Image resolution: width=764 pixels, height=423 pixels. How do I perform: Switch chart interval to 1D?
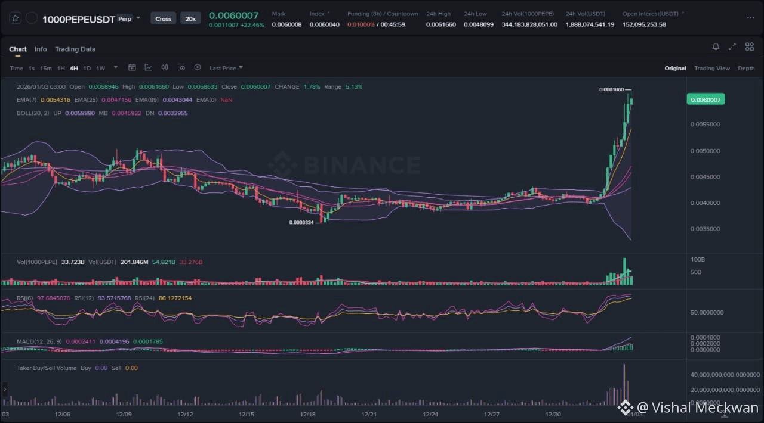click(87, 69)
